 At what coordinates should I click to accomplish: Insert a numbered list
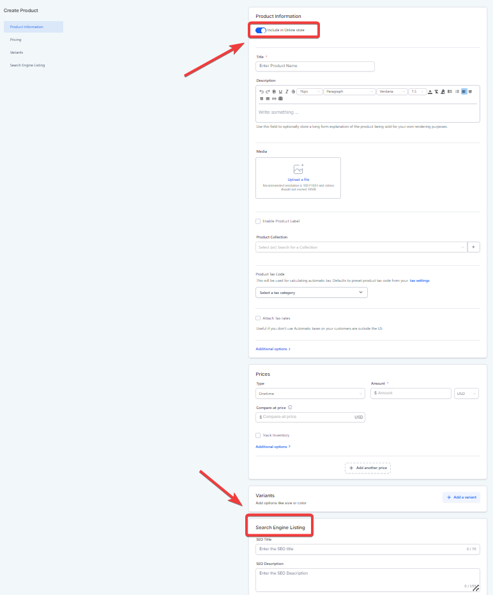[x=457, y=91]
